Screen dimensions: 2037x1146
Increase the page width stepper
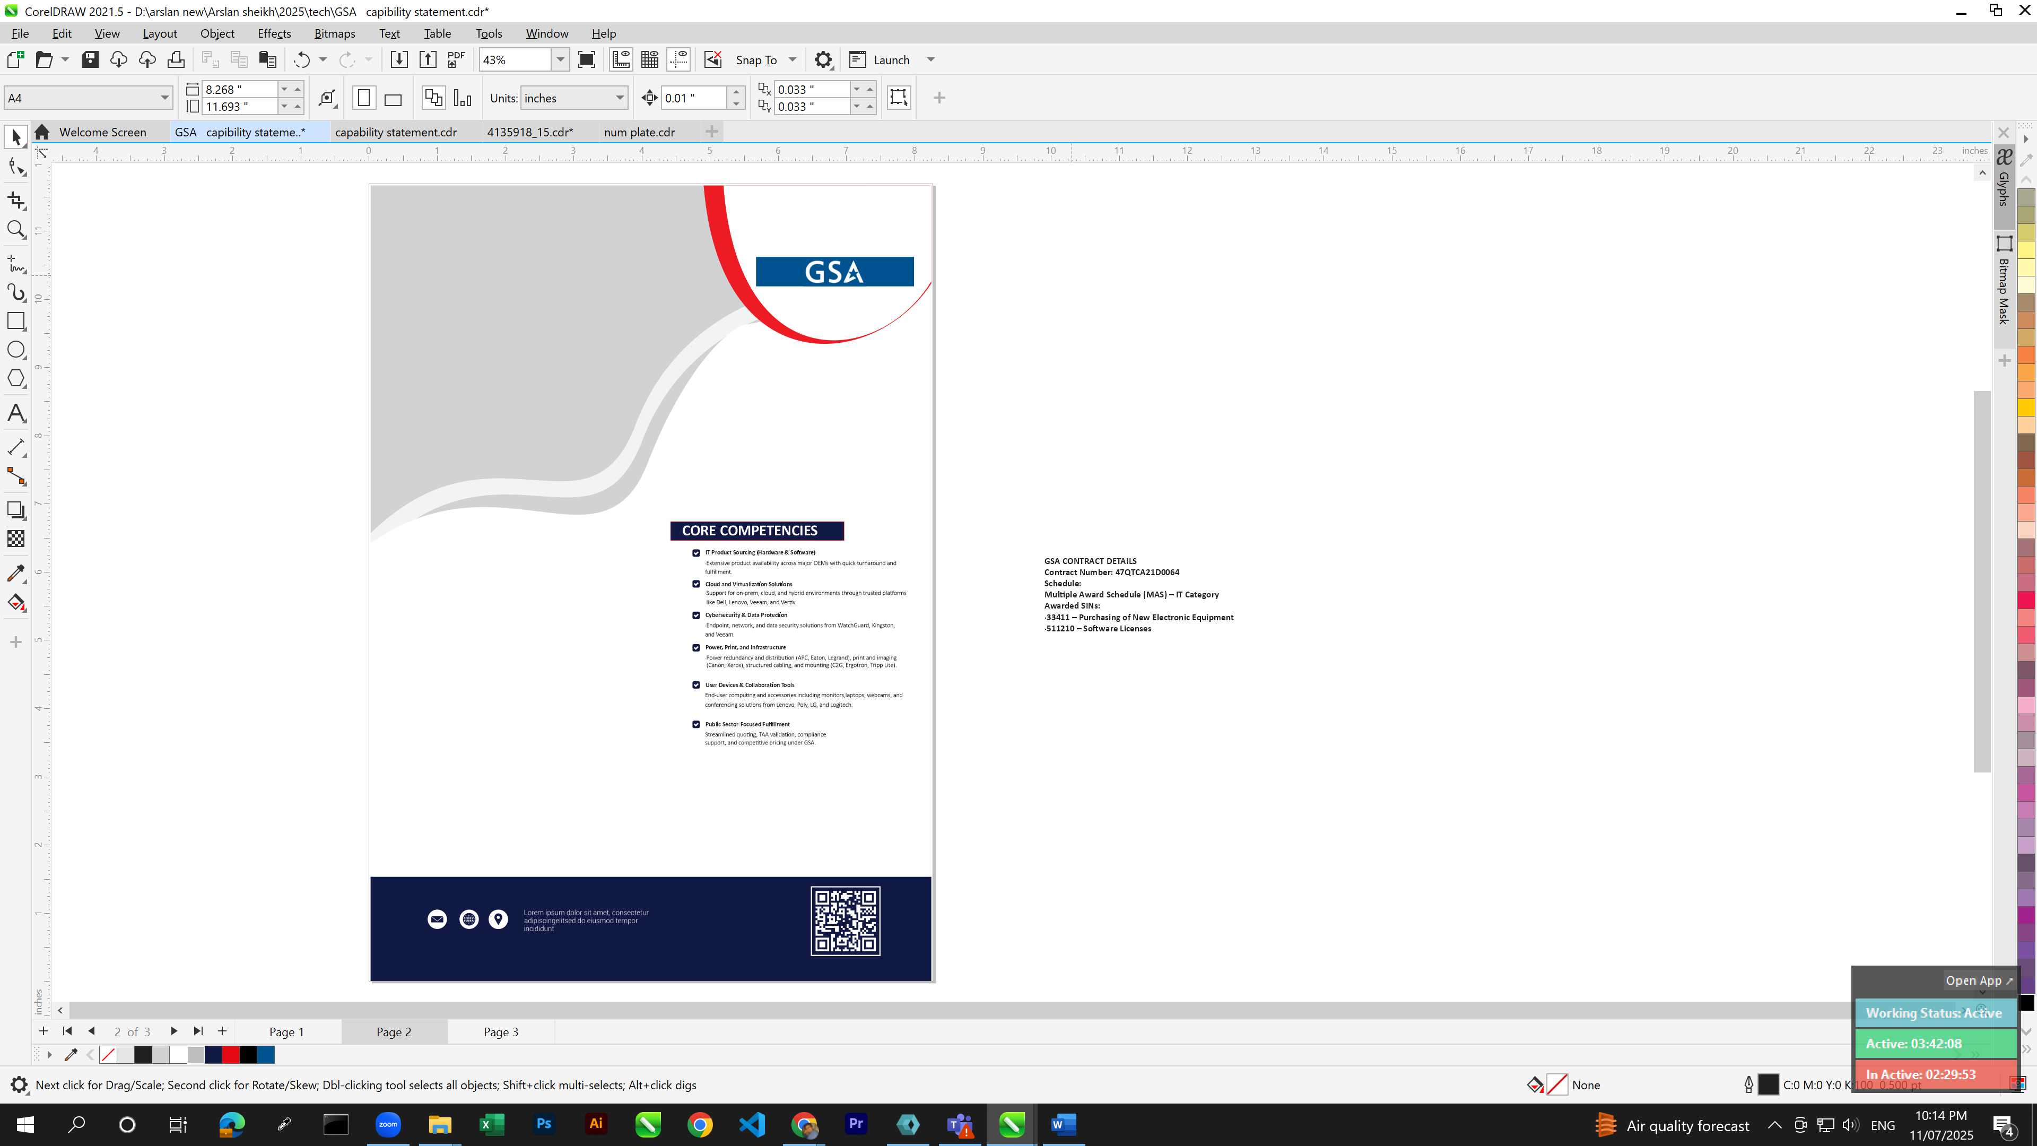tap(297, 89)
